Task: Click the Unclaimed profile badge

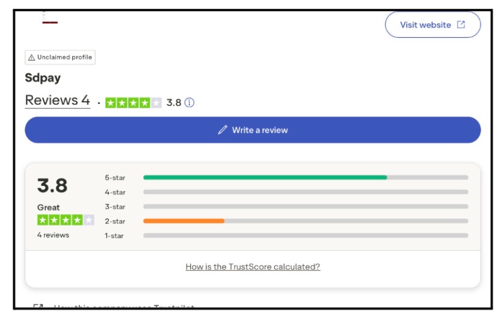Action: pyautogui.click(x=60, y=57)
